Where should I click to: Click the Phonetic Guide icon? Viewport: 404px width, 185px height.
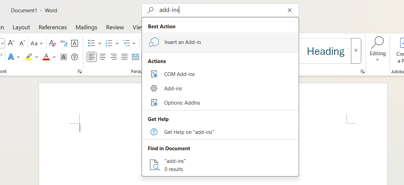pos(64,43)
